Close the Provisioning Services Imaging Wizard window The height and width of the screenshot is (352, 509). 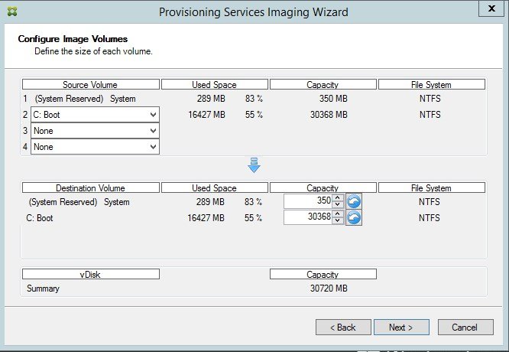pyautogui.click(x=491, y=9)
